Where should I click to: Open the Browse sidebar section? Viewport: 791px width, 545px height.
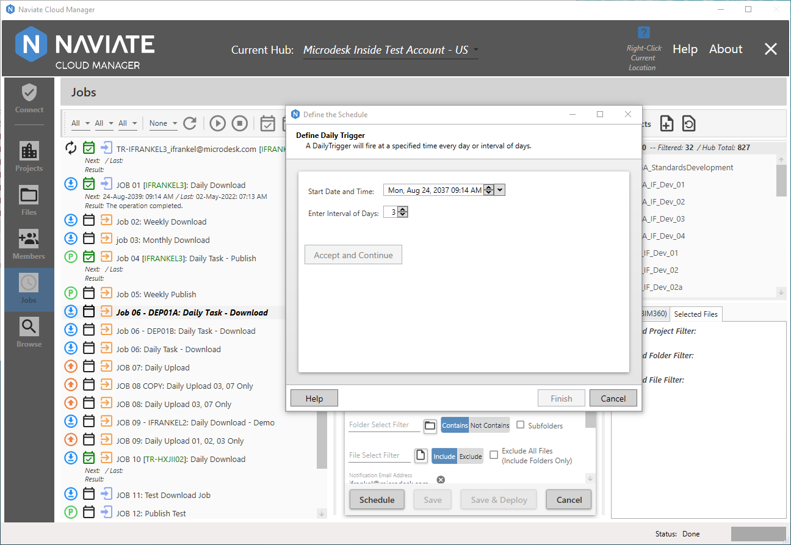29,333
